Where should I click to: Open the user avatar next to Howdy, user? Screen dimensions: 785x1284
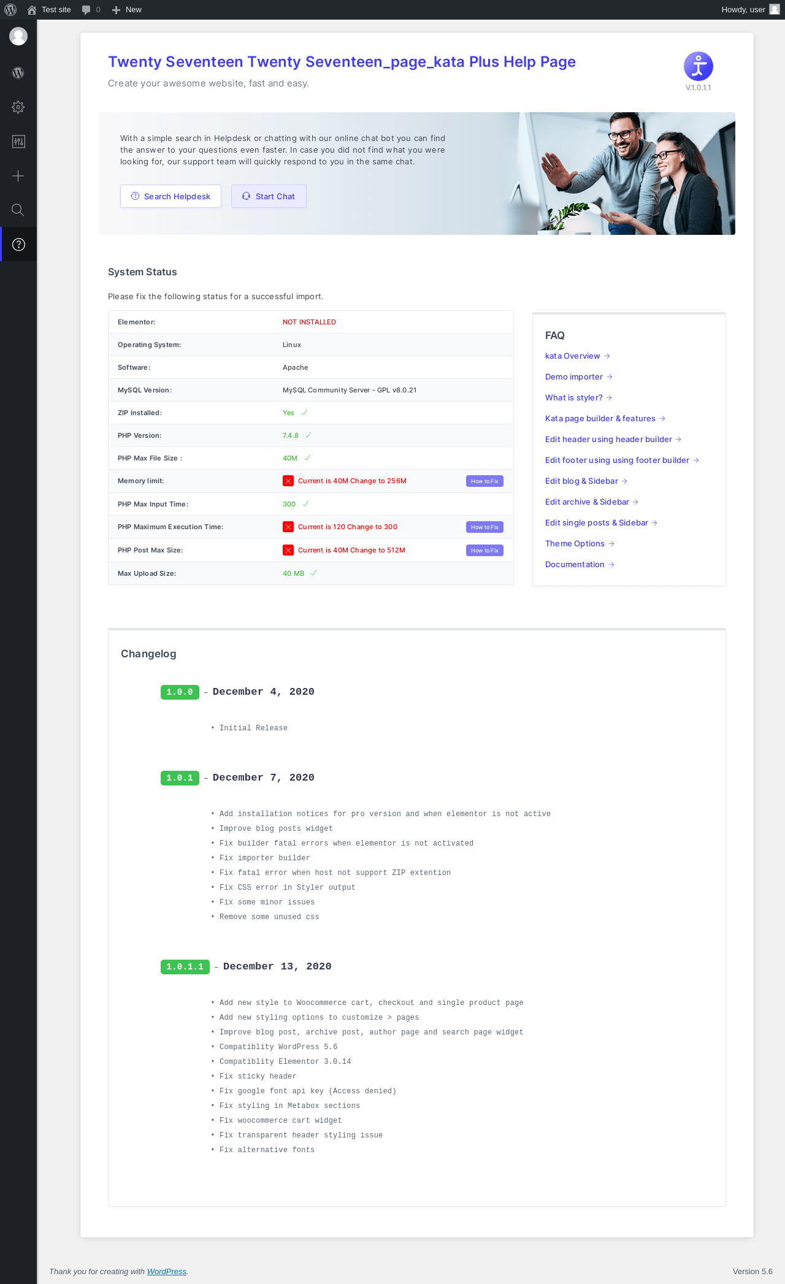coord(775,9)
